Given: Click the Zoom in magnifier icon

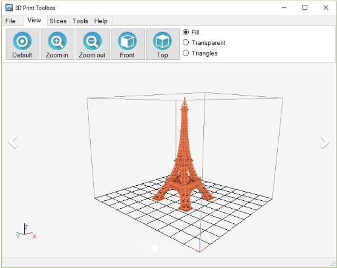Looking at the screenshot, I should click(x=57, y=41).
